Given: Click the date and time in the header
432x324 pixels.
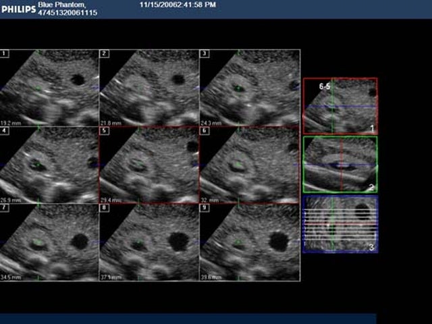Looking at the screenshot, I should tap(178, 5).
